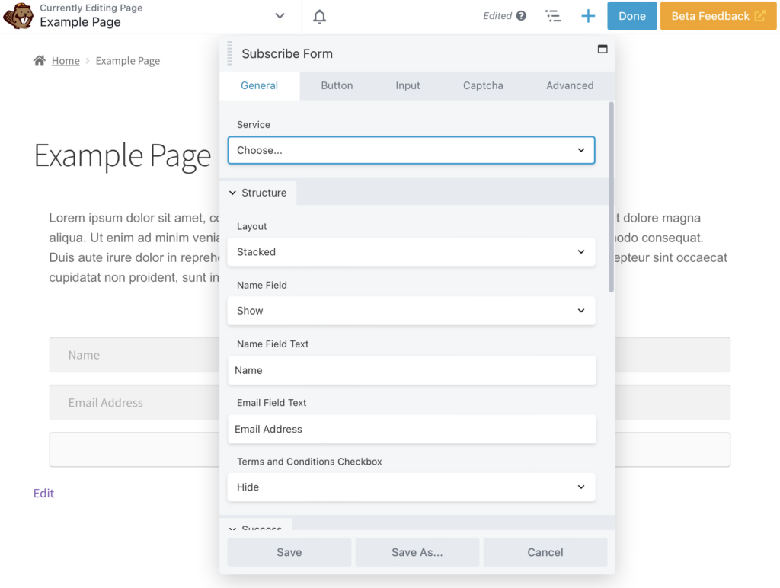Open the Service Choose dropdown
780x588 pixels.
[411, 150]
